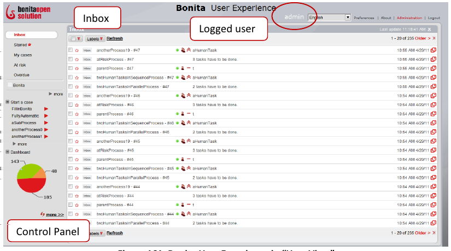Click the green slice of dashboard pie
Viewport: 451px width, 251px height.
(27, 171)
